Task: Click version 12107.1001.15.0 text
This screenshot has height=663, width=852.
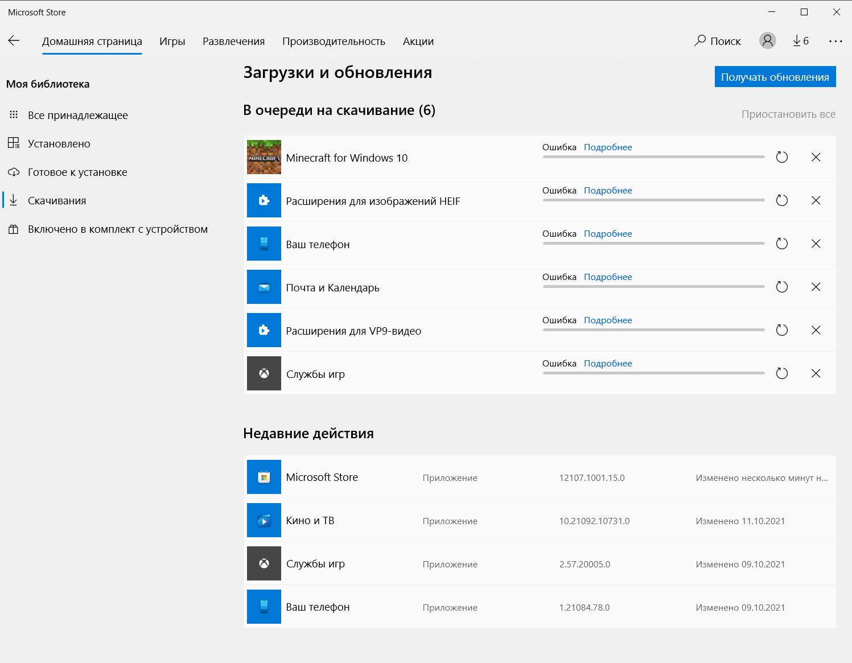Action: point(592,477)
